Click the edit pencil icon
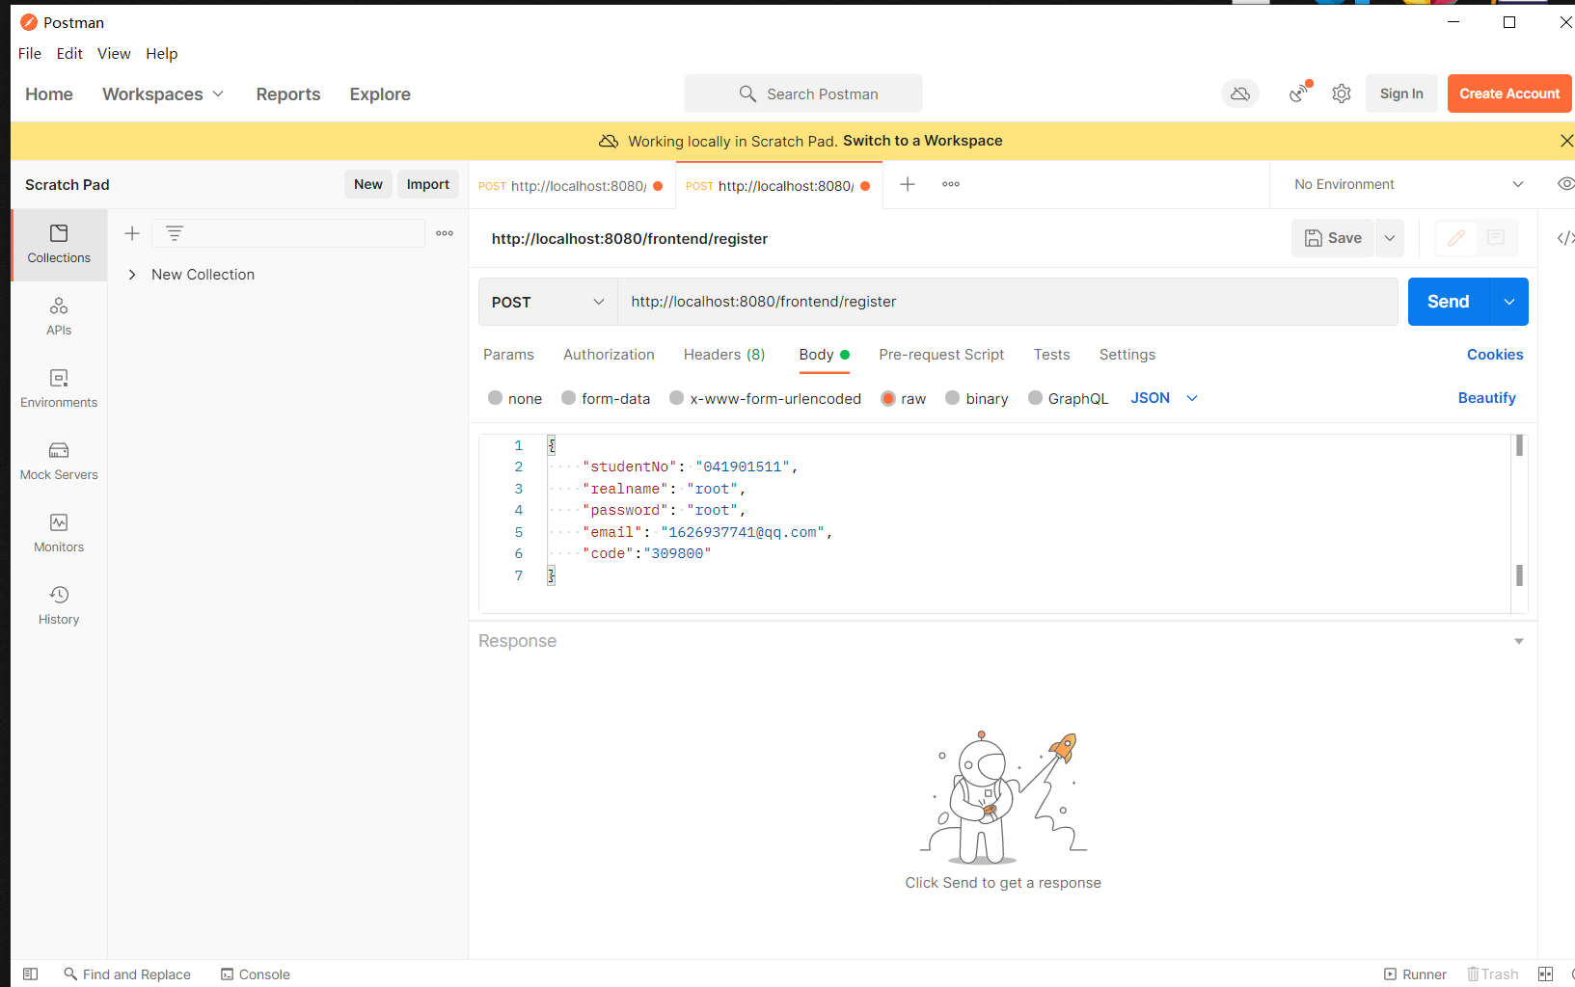 pos(1456,238)
